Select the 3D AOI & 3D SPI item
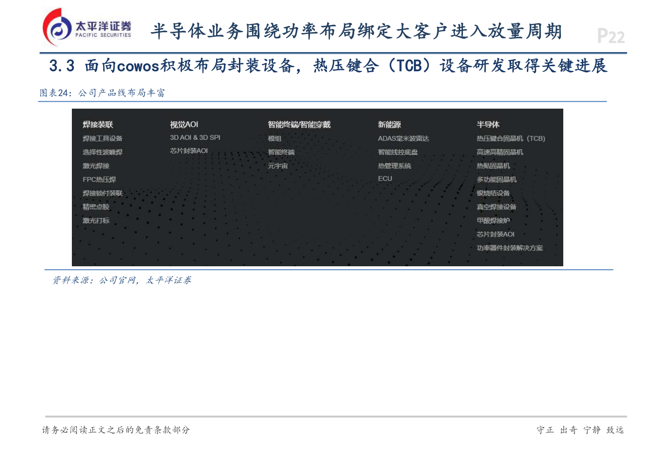This screenshot has width=672, height=450. (x=196, y=138)
